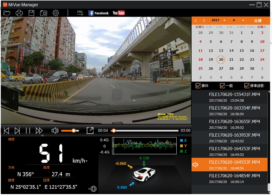The width and height of the screenshot is (272, 196).
Task: Open folder icon in top toolbar
Action: click(x=7, y=13)
